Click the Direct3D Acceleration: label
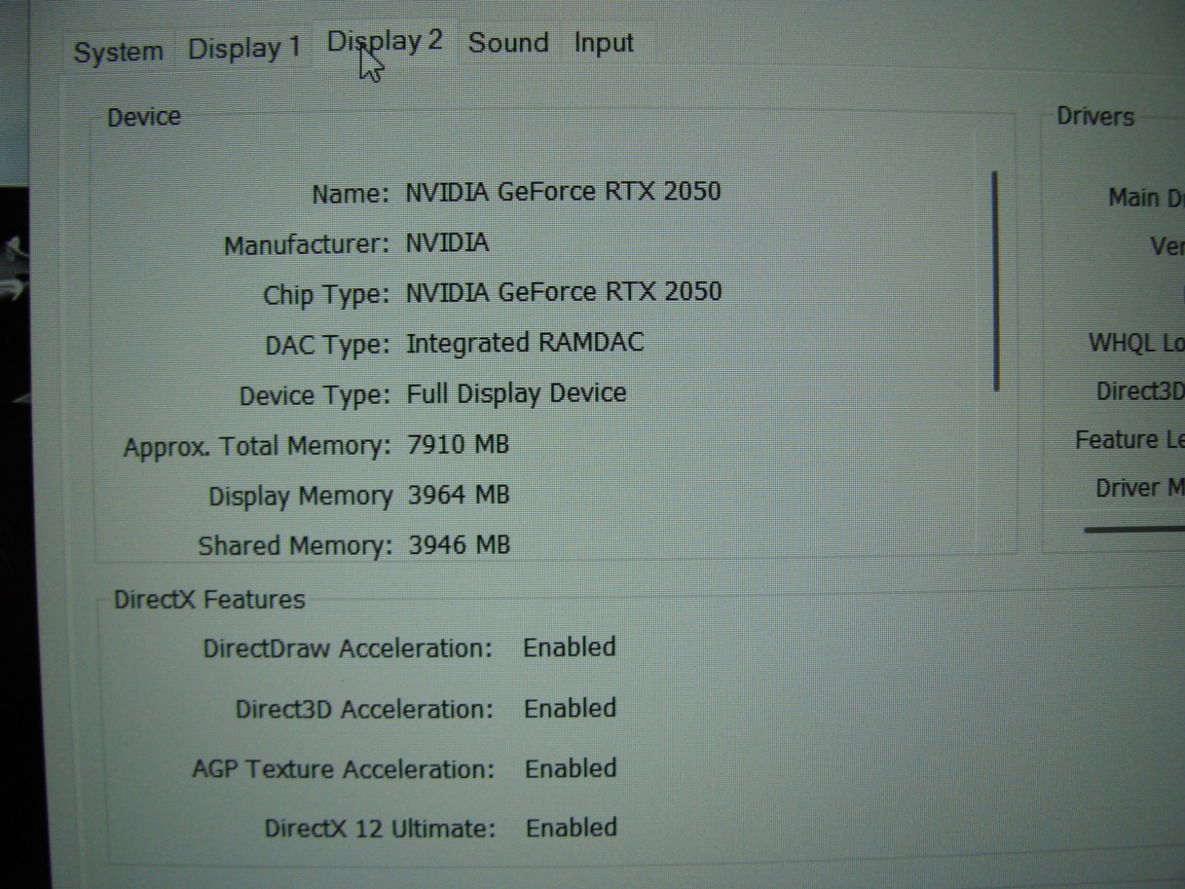The width and height of the screenshot is (1185, 889). tap(364, 709)
